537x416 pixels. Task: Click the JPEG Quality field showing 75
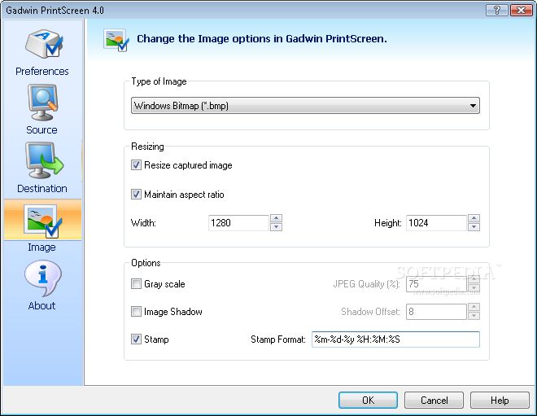(436, 284)
